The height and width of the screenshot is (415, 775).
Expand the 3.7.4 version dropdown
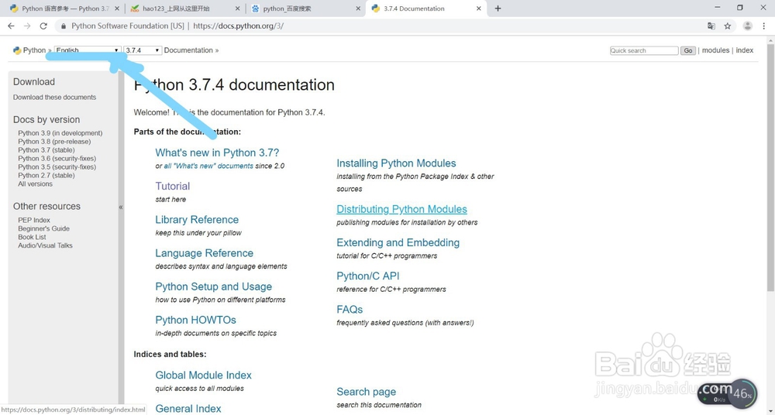click(x=142, y=50)
